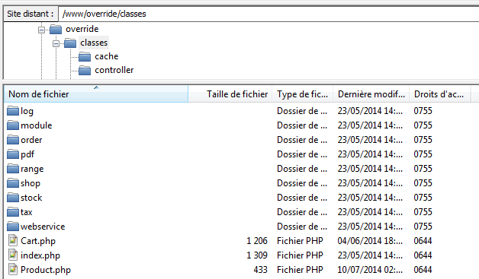The width and height of the screenshot is (479, 279).
Task: Edit the Site distant path field
Action: point(268,14)
